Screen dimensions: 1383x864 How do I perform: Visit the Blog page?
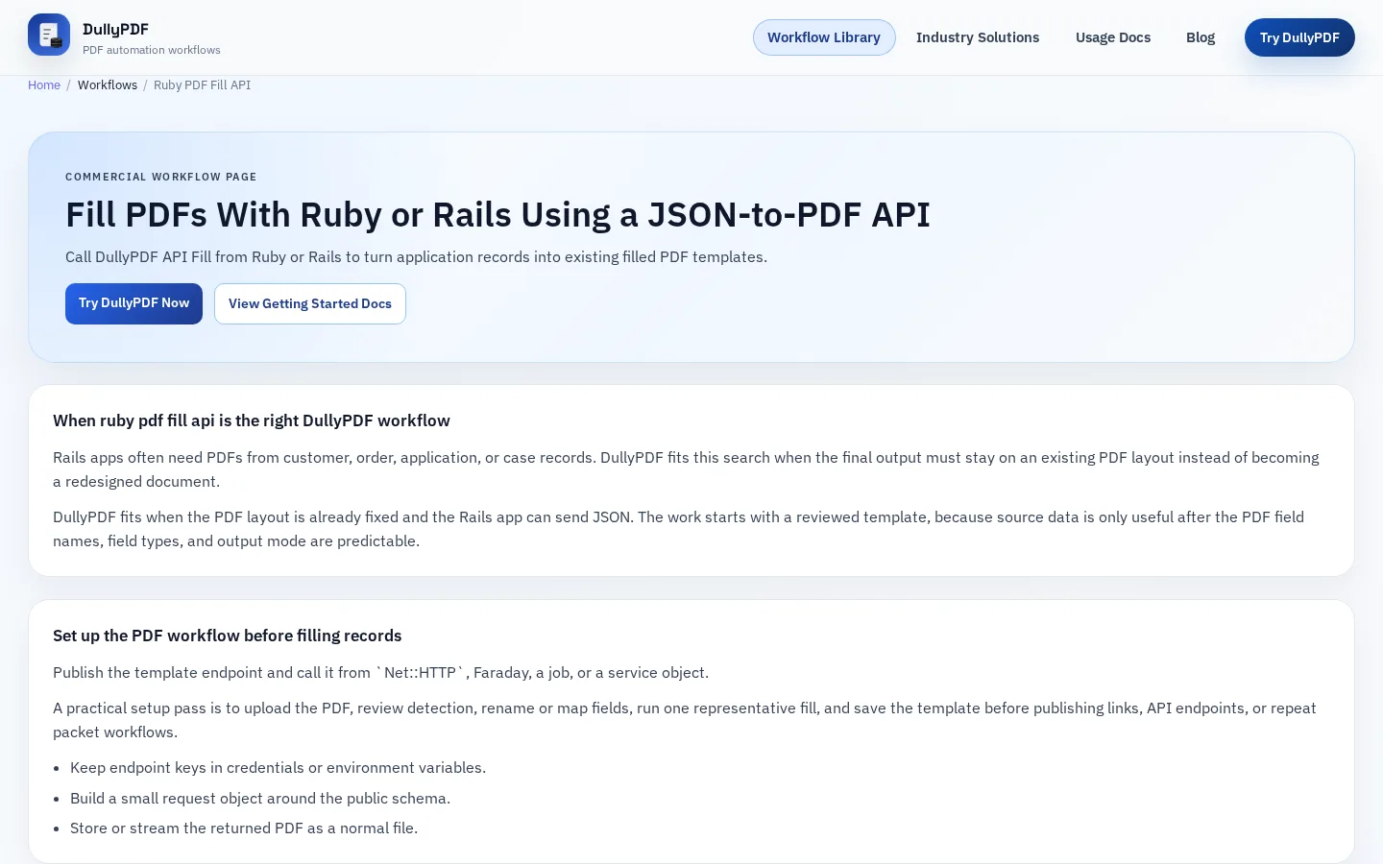coord(1201,37)
